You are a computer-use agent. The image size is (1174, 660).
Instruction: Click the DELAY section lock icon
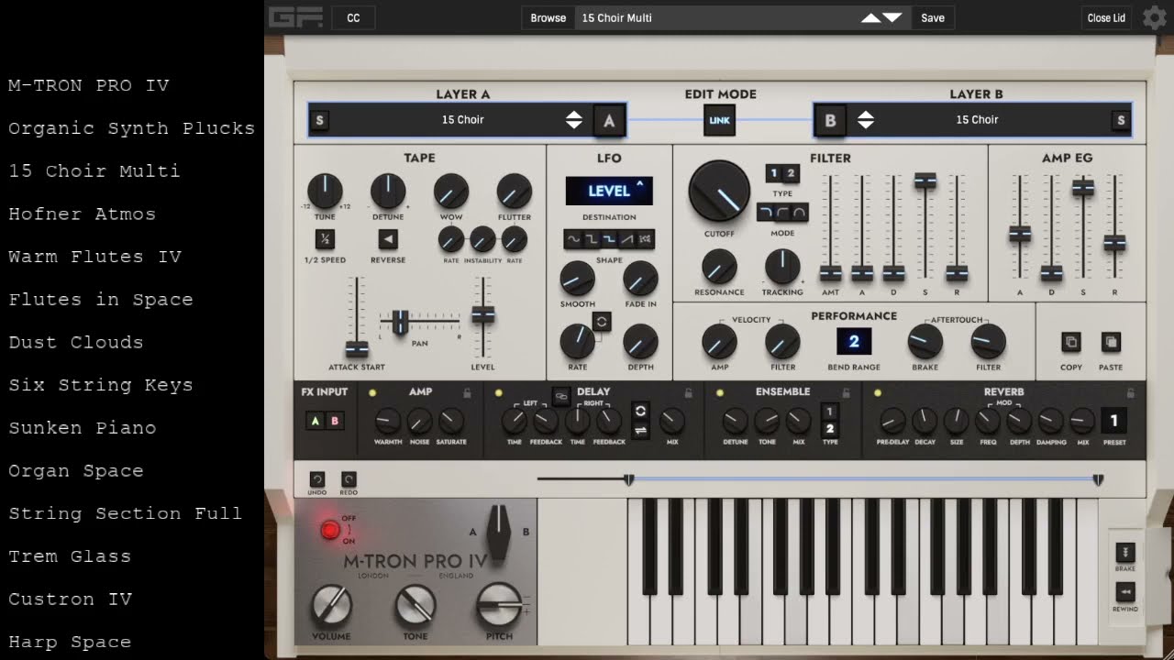[x=689, y=392]
